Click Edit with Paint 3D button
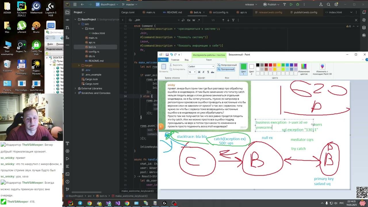The height and width of the screenshot is (207, 368). coord(322,70)
